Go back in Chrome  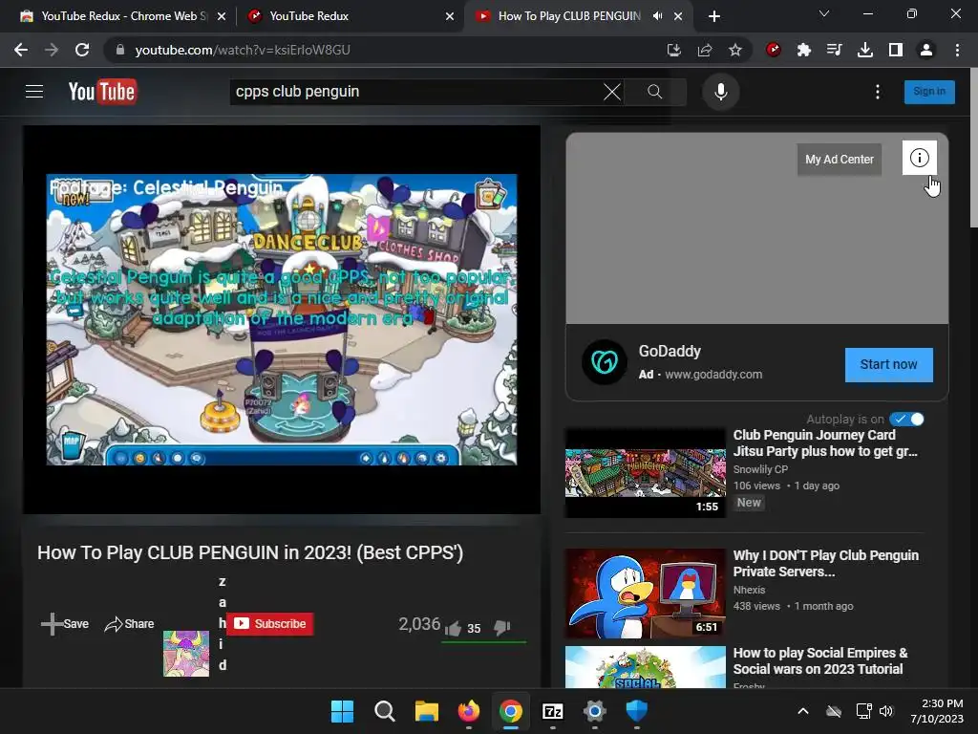(x=21, y=50)
